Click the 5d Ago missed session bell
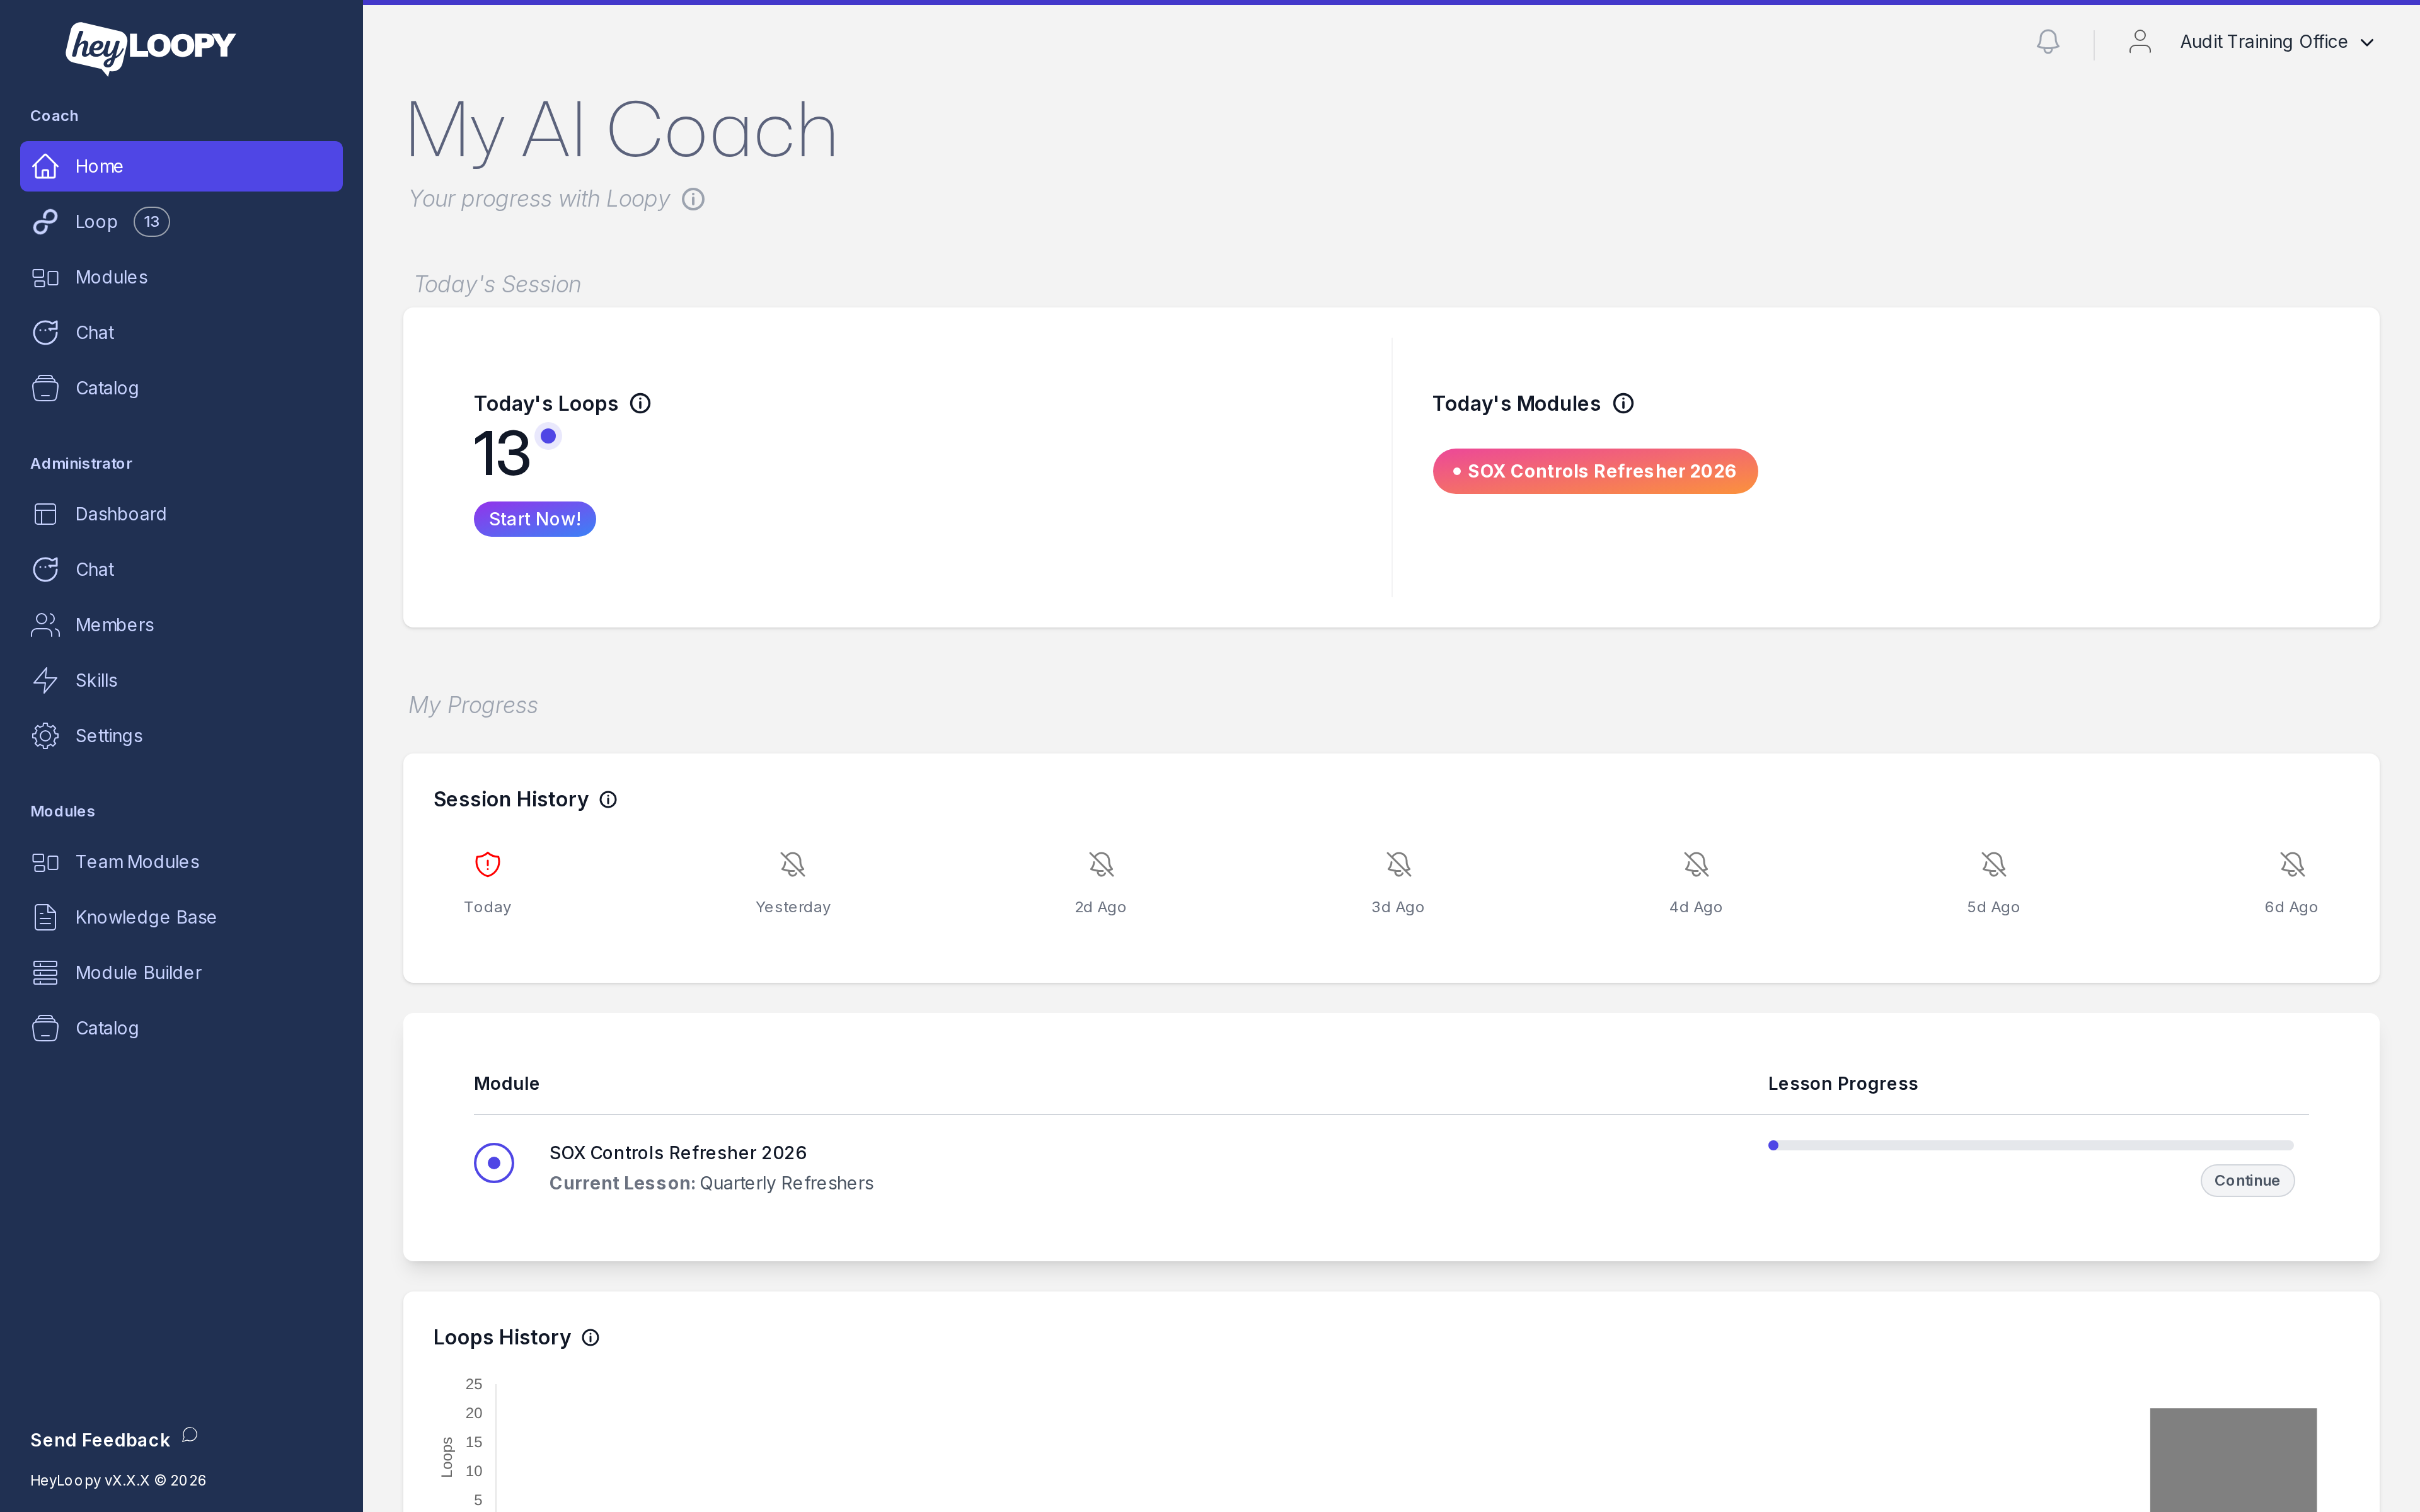This screenshot has height=1512, width=2420. pyautogui.click(x=1994, y=864)
